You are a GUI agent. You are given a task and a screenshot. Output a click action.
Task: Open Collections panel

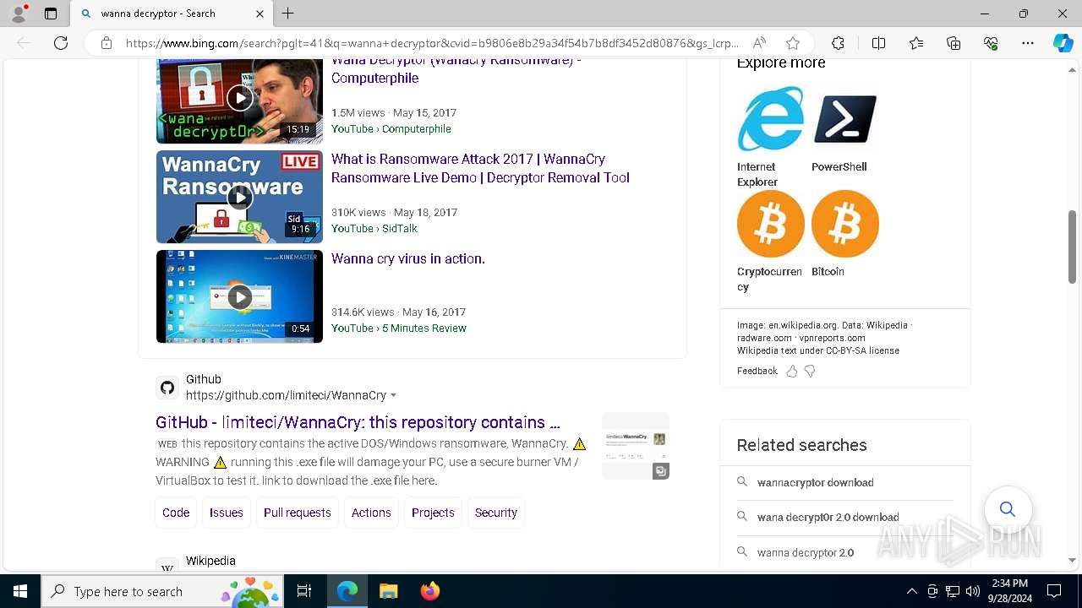click(954, 43)
